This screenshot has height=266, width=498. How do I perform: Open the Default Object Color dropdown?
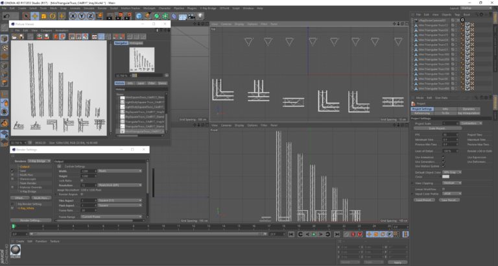452,172
